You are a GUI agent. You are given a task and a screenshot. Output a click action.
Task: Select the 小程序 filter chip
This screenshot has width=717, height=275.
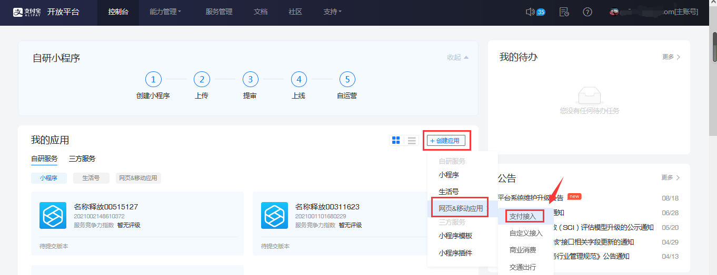(x=48, y=178)
